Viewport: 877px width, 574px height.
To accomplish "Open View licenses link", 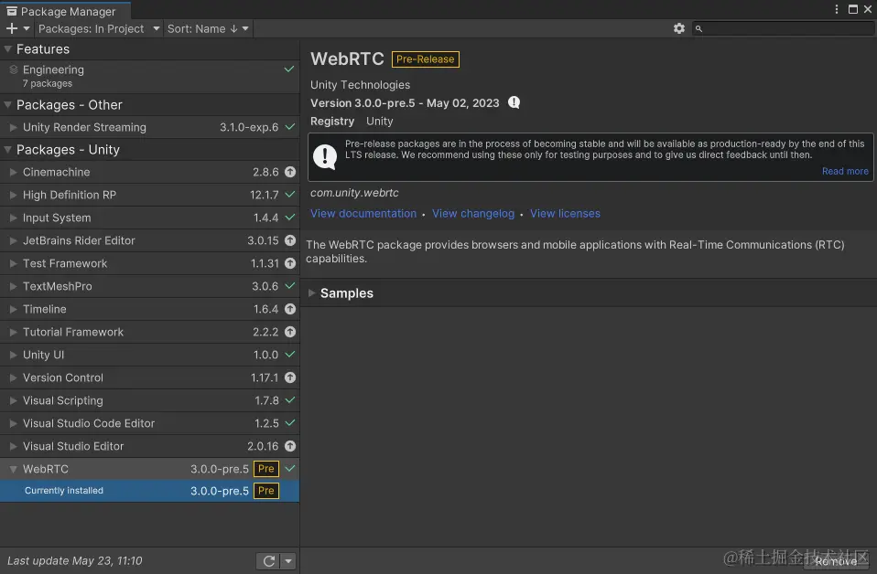I will [565, 213].
